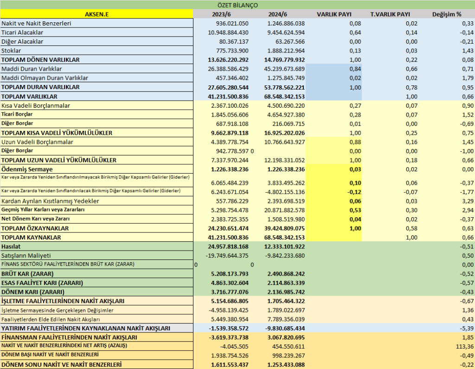Click the TOPLAM VARLIKLAR label cell
Viewport: 475px width, 369px height.
tap(96, 97)
